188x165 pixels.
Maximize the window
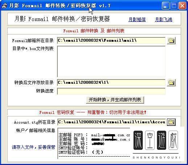pos(174,6)
